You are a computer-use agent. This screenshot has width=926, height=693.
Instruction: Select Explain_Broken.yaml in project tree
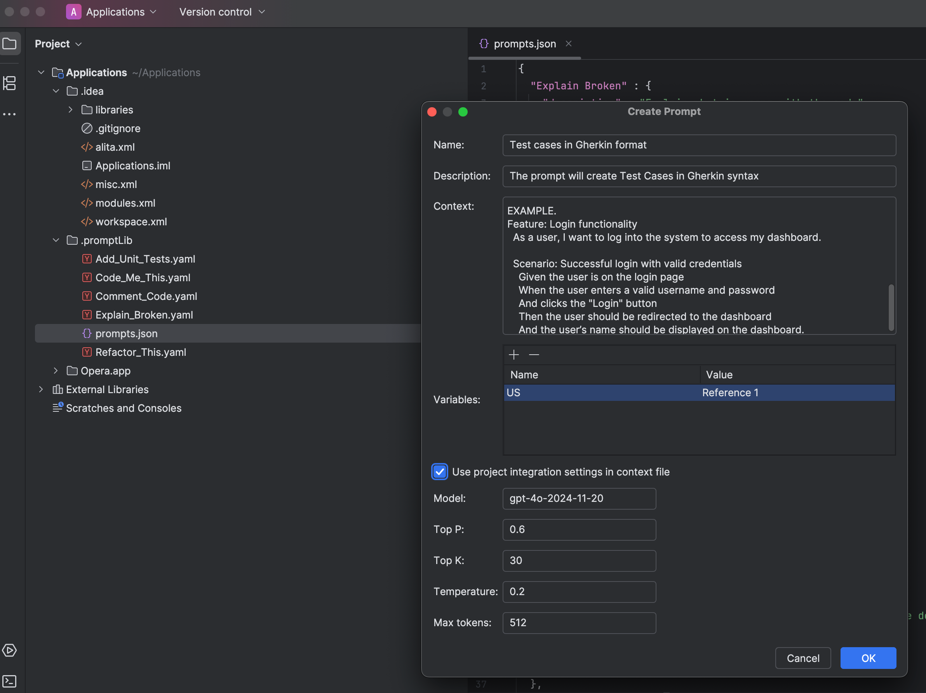coord(144,315)
